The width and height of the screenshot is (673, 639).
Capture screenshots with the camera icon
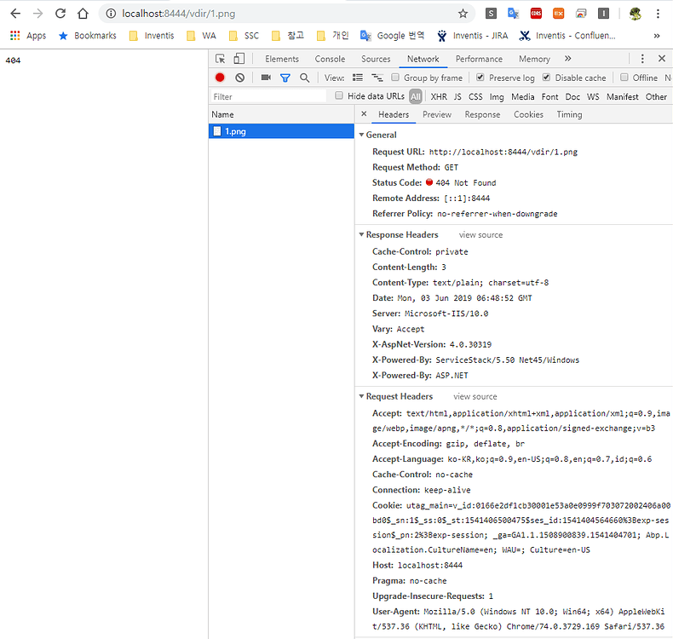[x=266, y=78]
